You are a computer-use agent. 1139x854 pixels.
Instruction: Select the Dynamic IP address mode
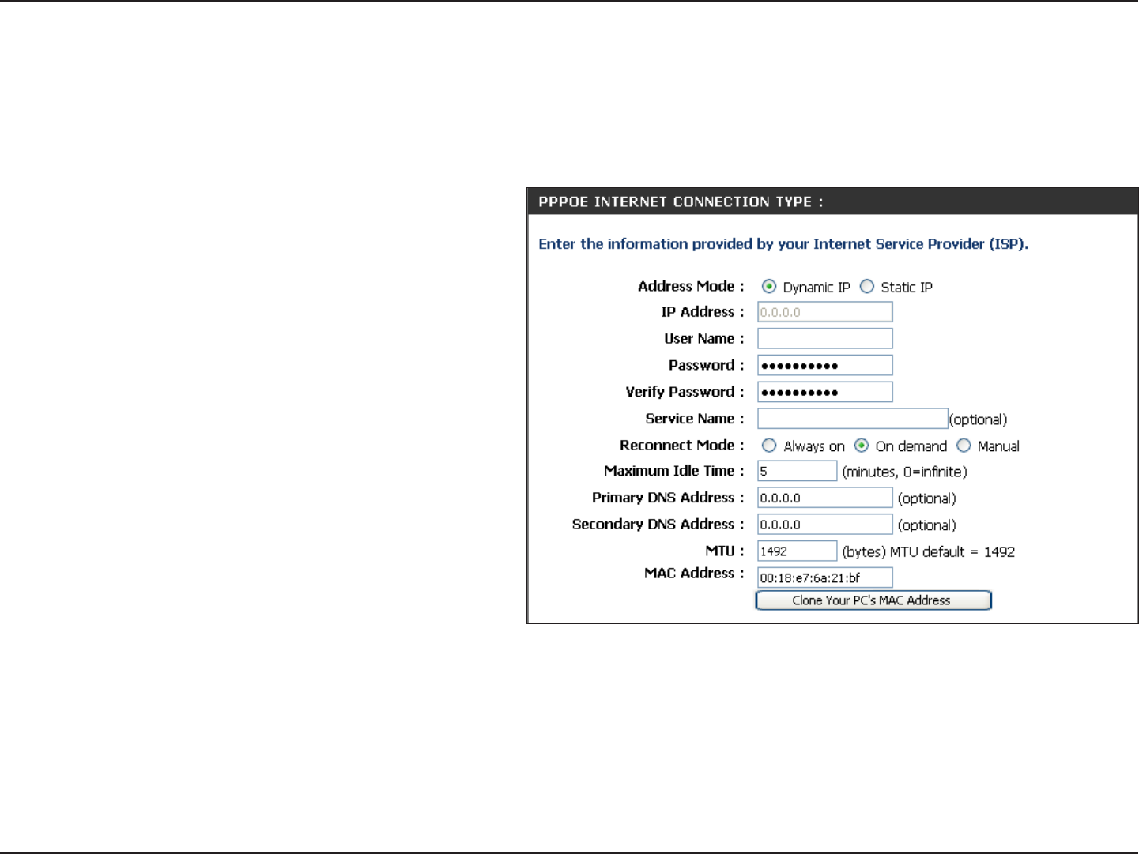pos(769,287)
